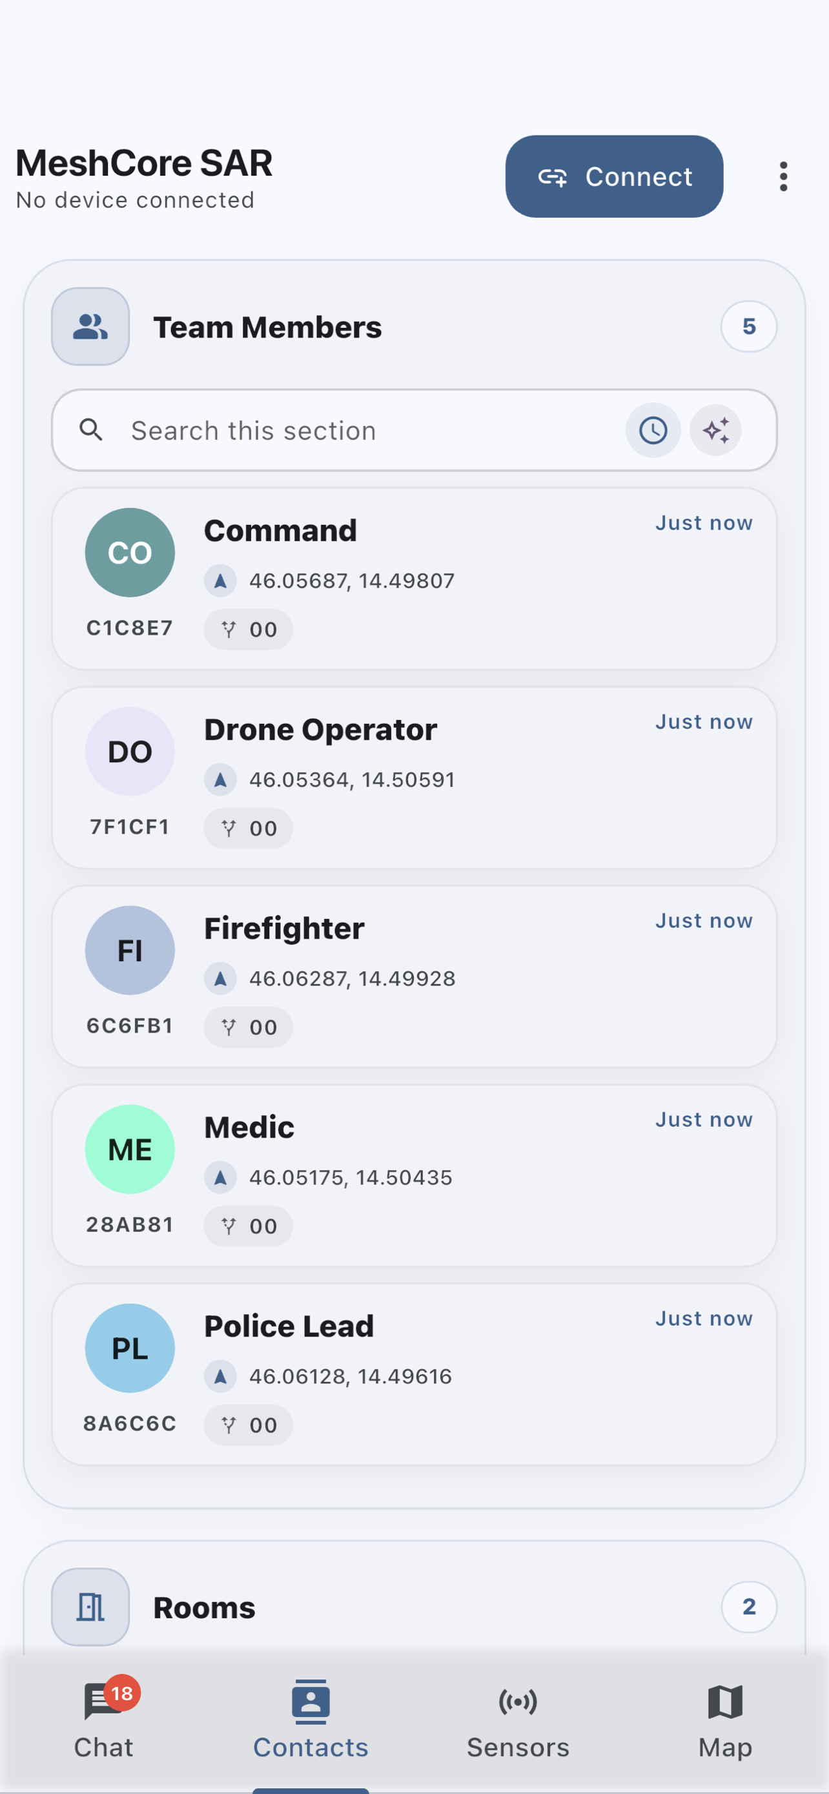Select the Medic ME avatar
Viewport: 829px width, 1794px height.
[x=130, y=1149]
